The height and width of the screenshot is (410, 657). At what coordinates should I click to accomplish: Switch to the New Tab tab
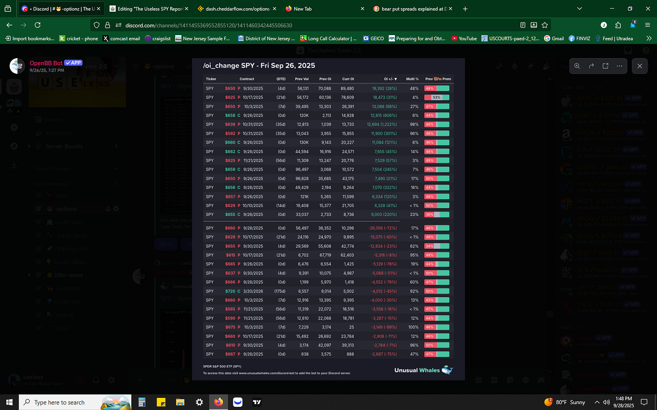[x=325, y=9]
